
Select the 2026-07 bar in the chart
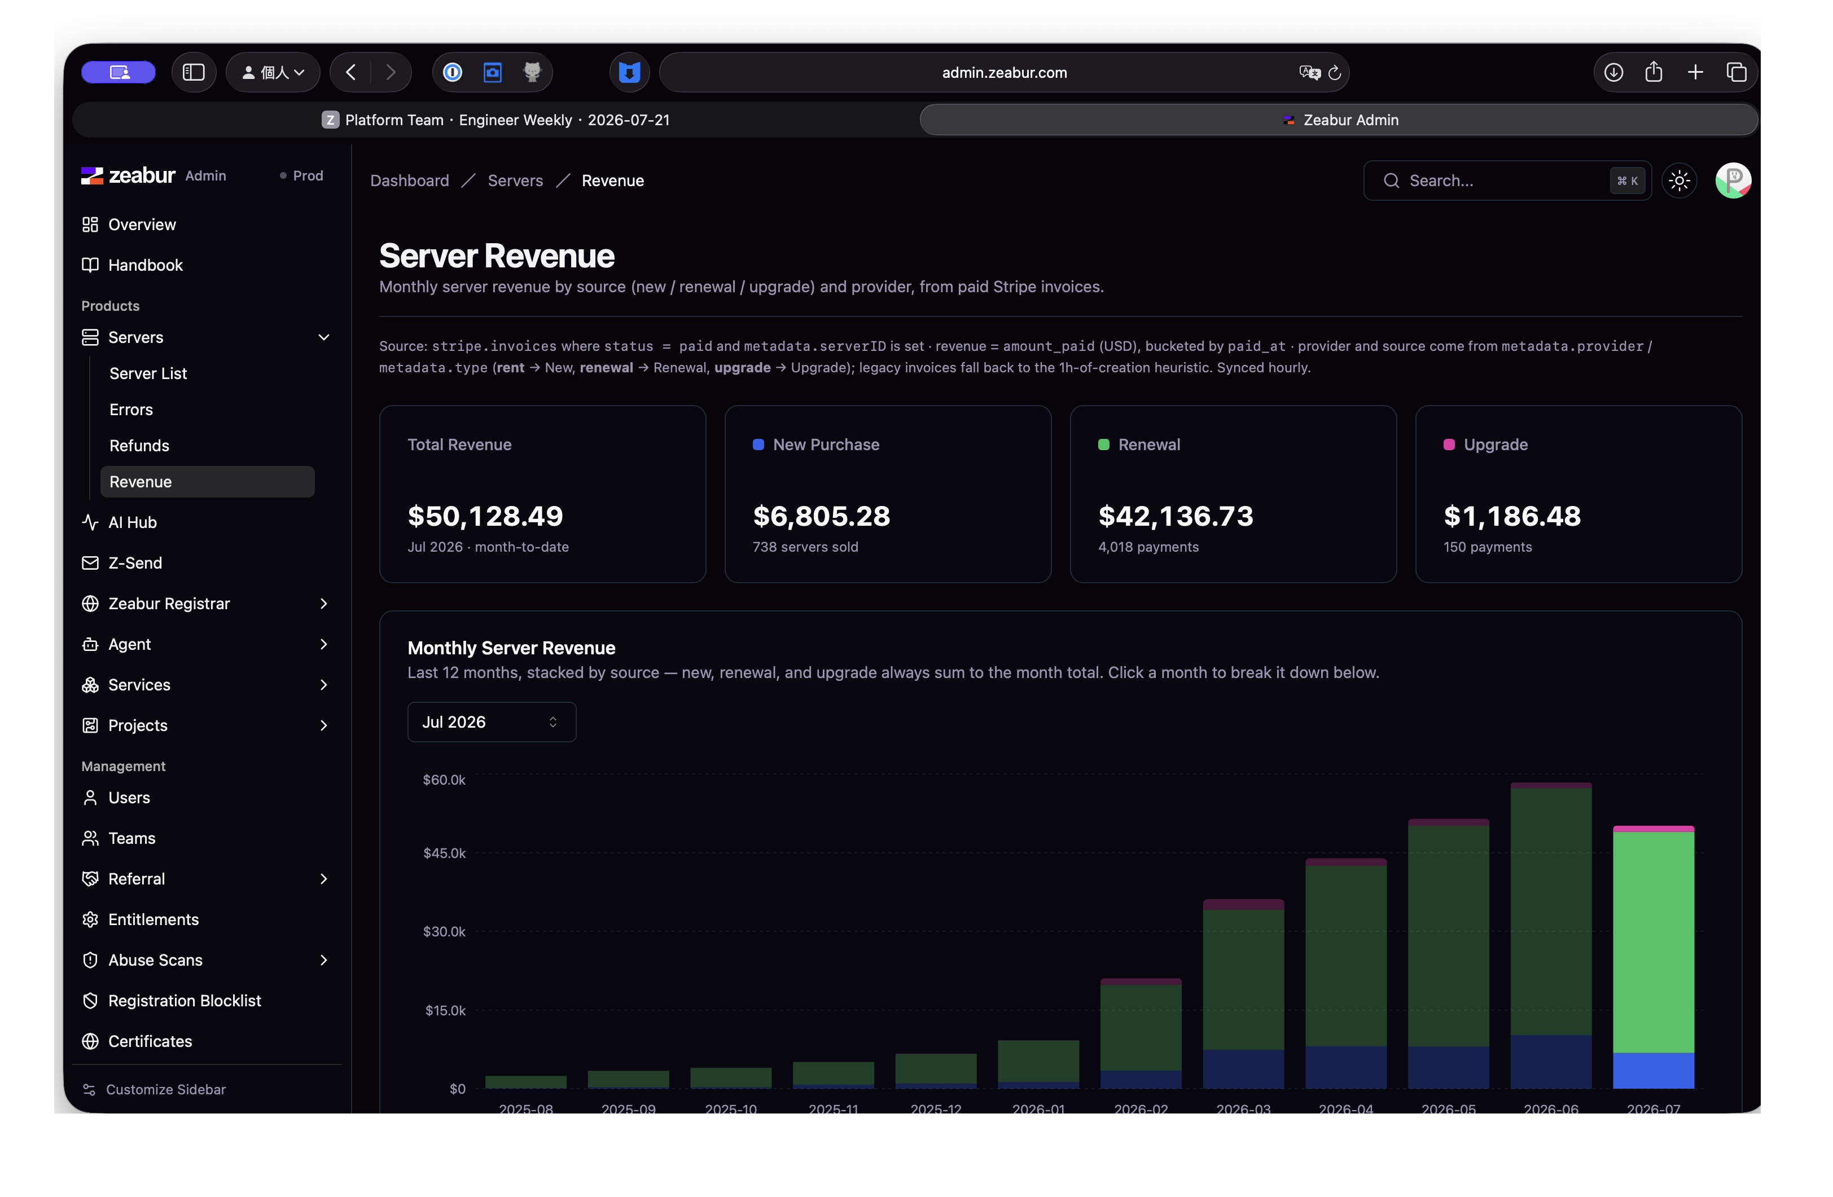click(x=1654, y=958)
